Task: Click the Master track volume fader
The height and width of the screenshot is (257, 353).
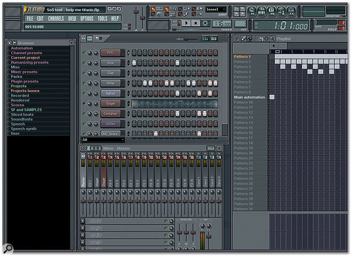Action: [x=83, y=201]
